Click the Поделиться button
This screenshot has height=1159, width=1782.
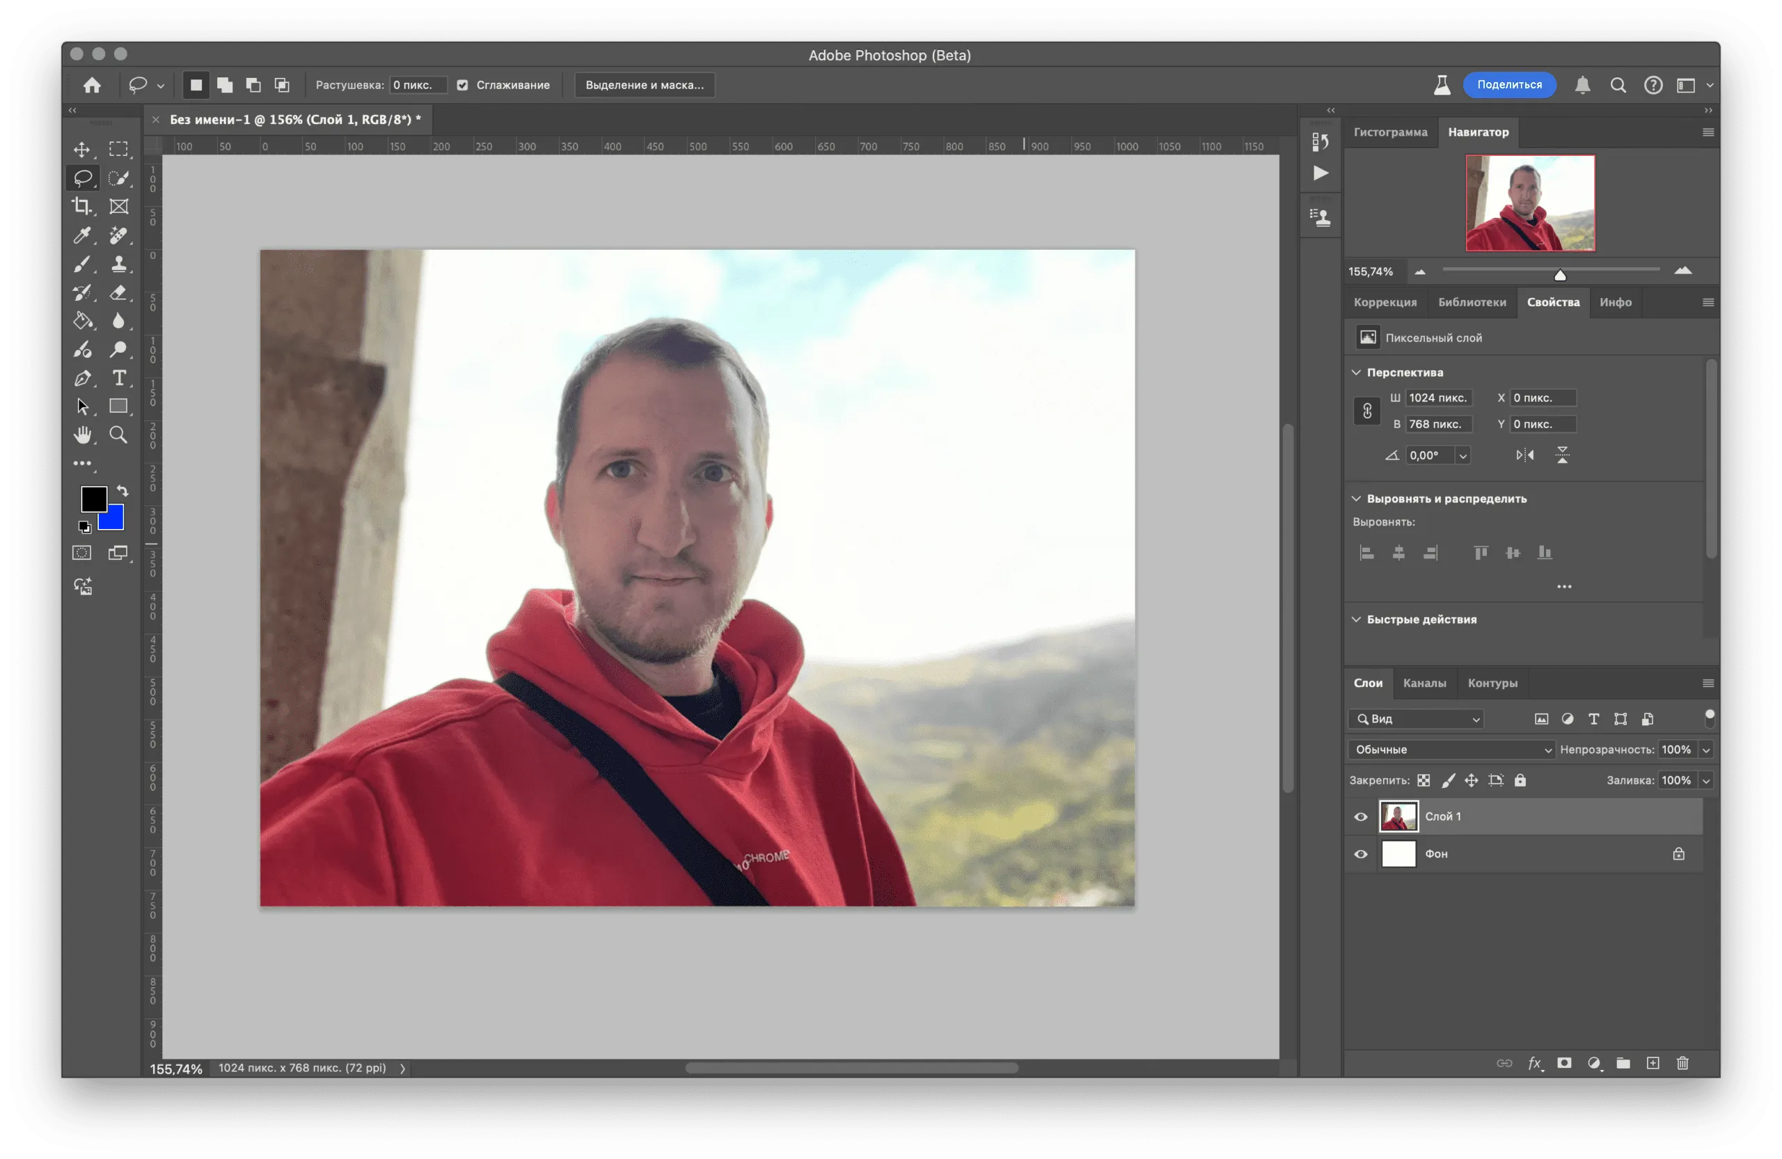[1508, 85]
